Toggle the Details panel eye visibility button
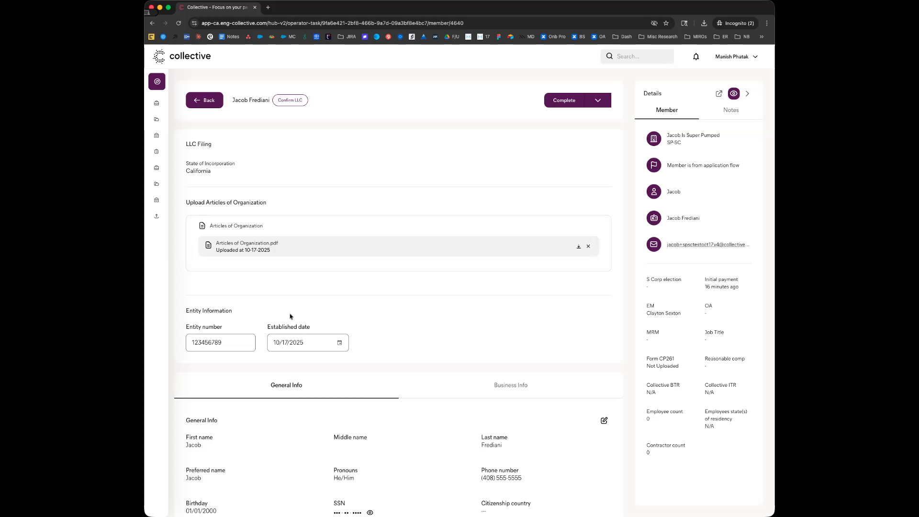 734,94
